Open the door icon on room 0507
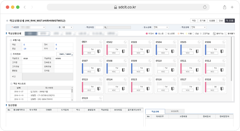 99,70
